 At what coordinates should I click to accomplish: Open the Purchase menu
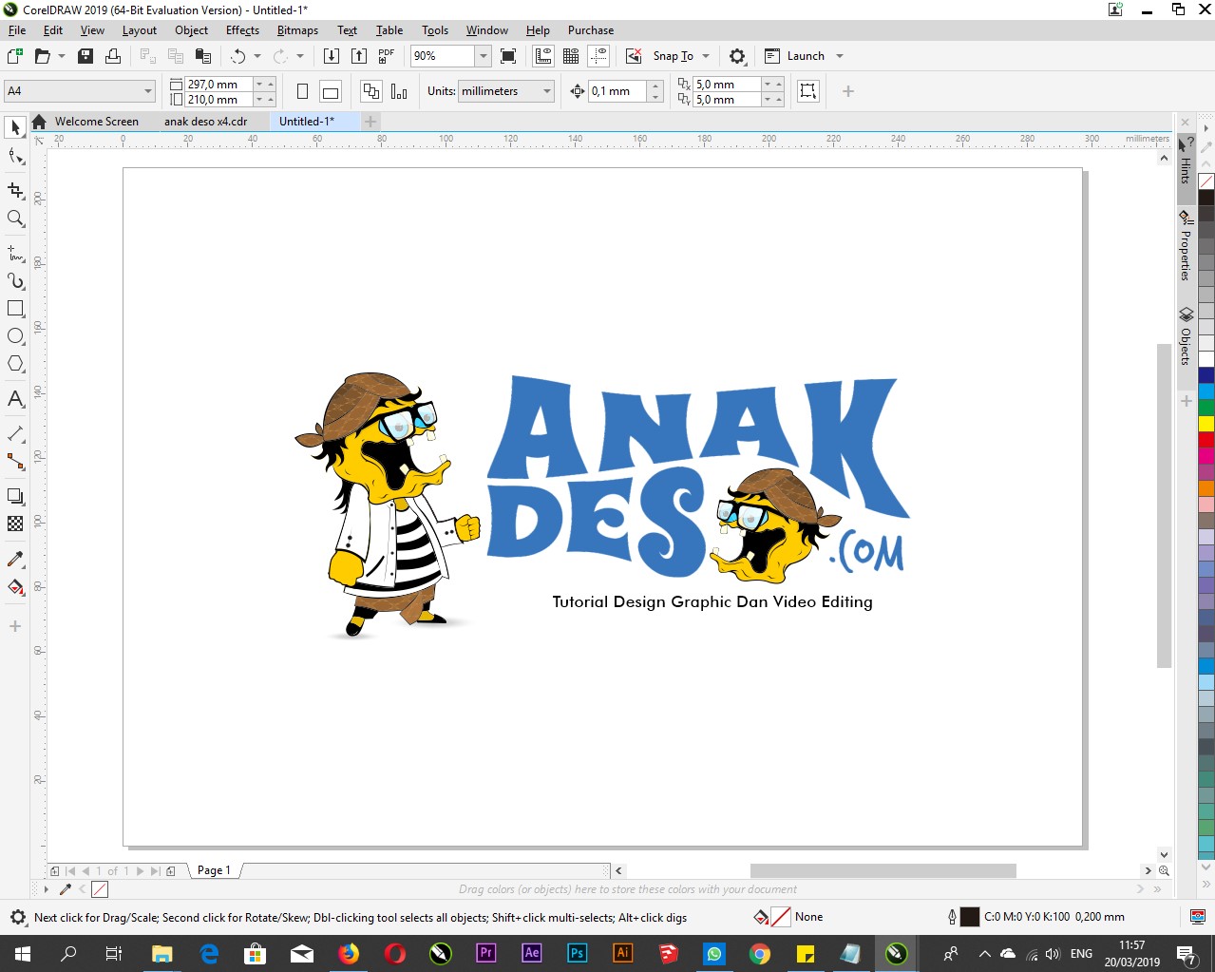point(591,30)
